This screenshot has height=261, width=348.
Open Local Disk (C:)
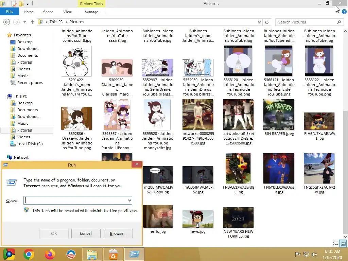30,144
